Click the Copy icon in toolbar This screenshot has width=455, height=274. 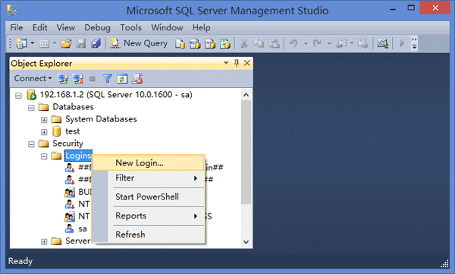(x=259, y=43)
